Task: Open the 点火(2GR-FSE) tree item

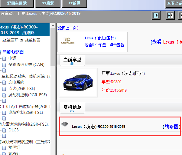Action: 22,88
